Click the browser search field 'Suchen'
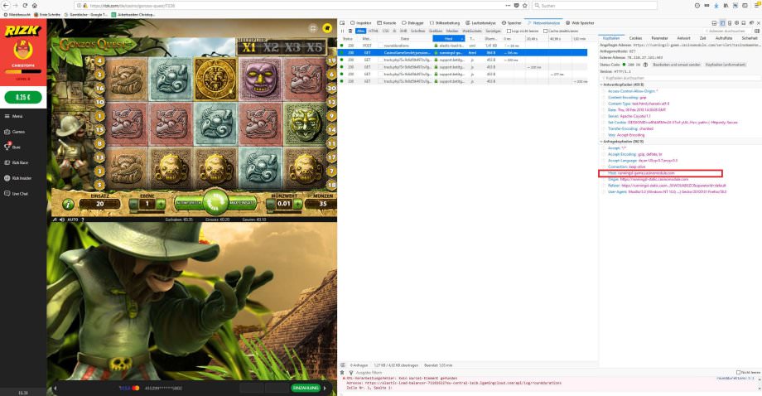This screenshot has width=762, height=396. (x=595, y=5)
